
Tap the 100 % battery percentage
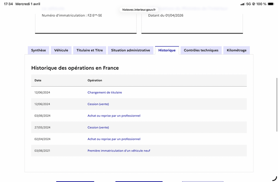(261, 4)
